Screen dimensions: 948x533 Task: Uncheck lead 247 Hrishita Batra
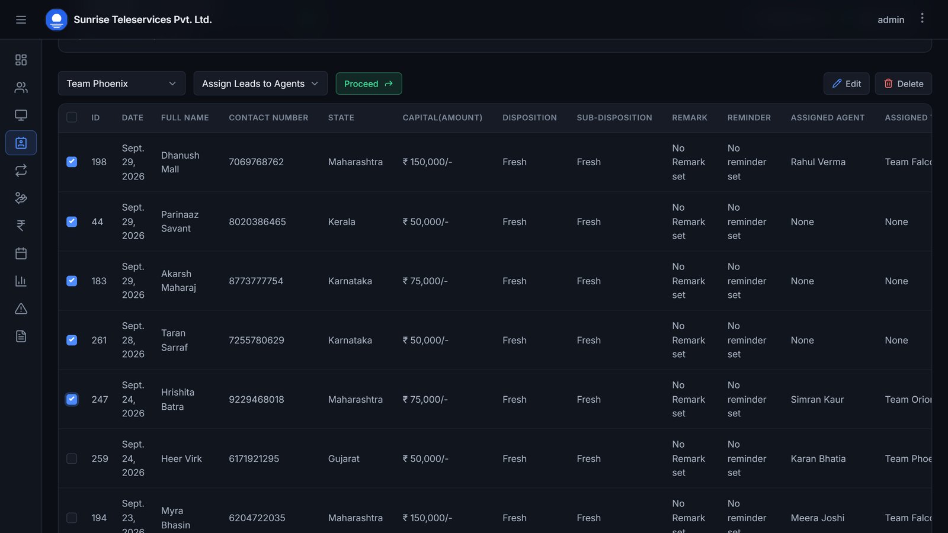pos(72,399)
